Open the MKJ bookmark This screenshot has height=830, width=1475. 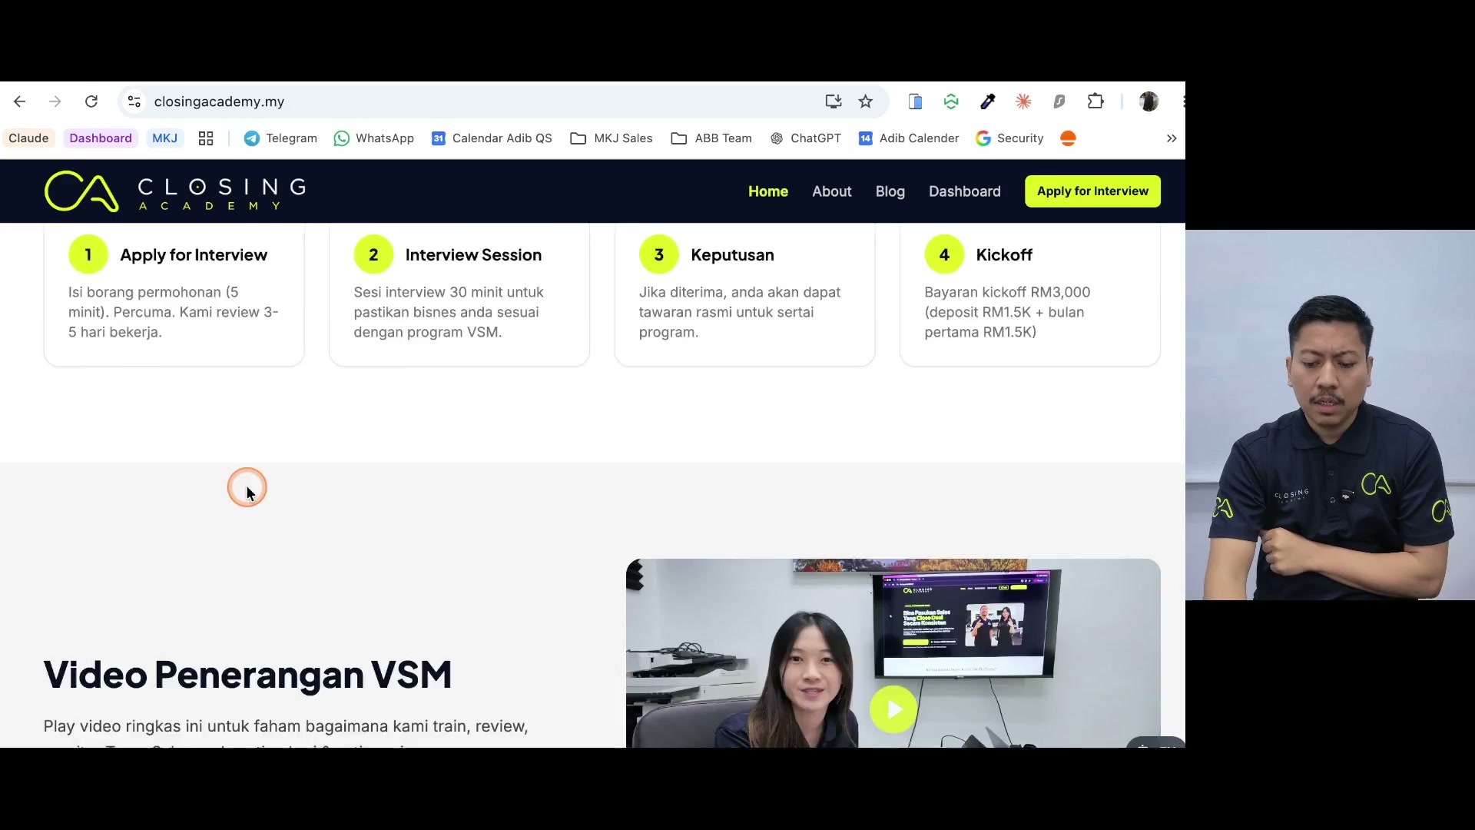tap(164, 138)
